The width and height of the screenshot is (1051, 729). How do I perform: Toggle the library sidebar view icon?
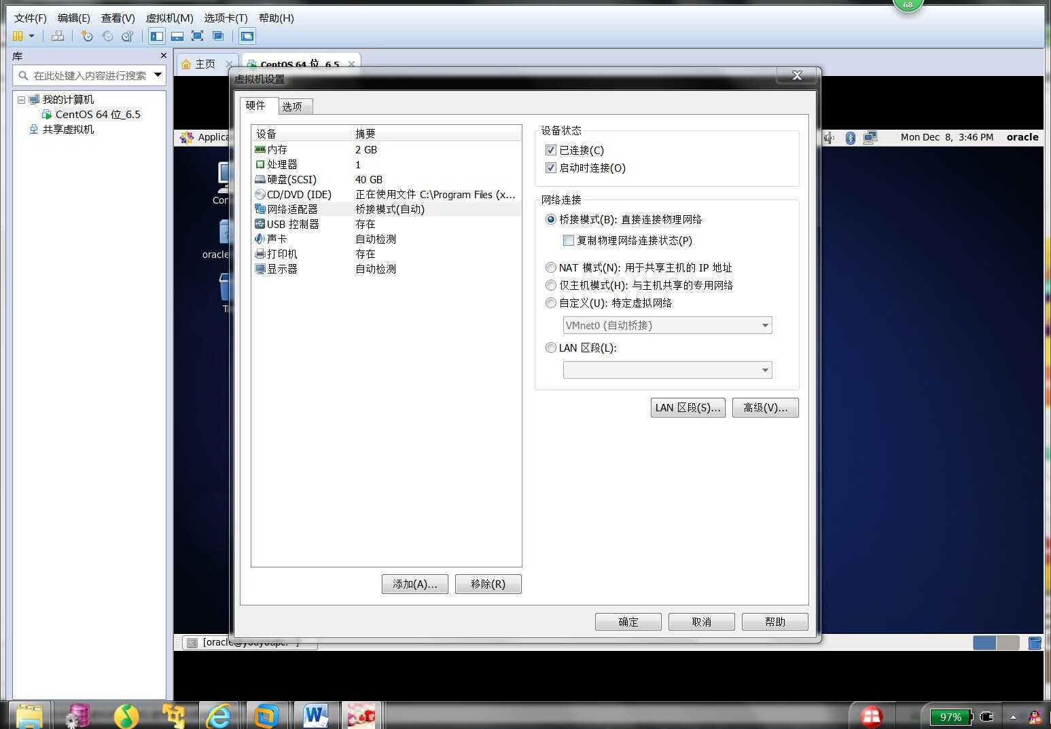[157, 36]
